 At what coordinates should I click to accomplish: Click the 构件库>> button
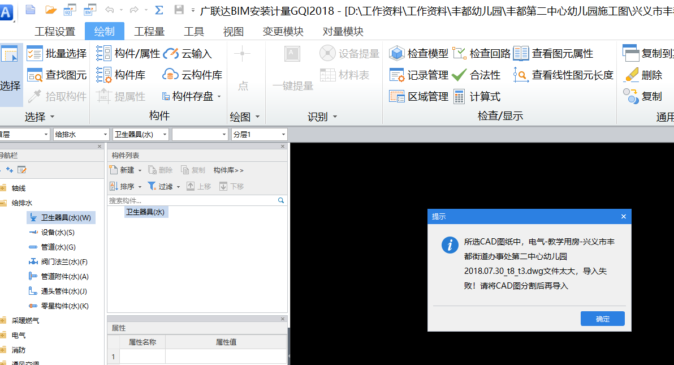(x=228, y=170)
